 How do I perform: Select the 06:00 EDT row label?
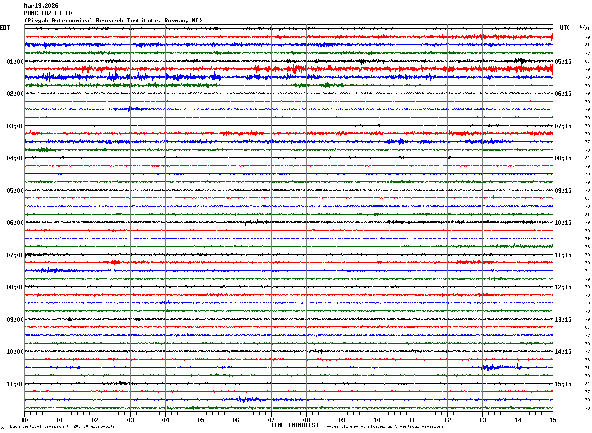tap(15, 223)
